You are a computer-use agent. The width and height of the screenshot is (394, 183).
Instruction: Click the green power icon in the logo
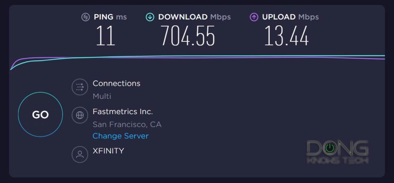(x=329, y=148)
